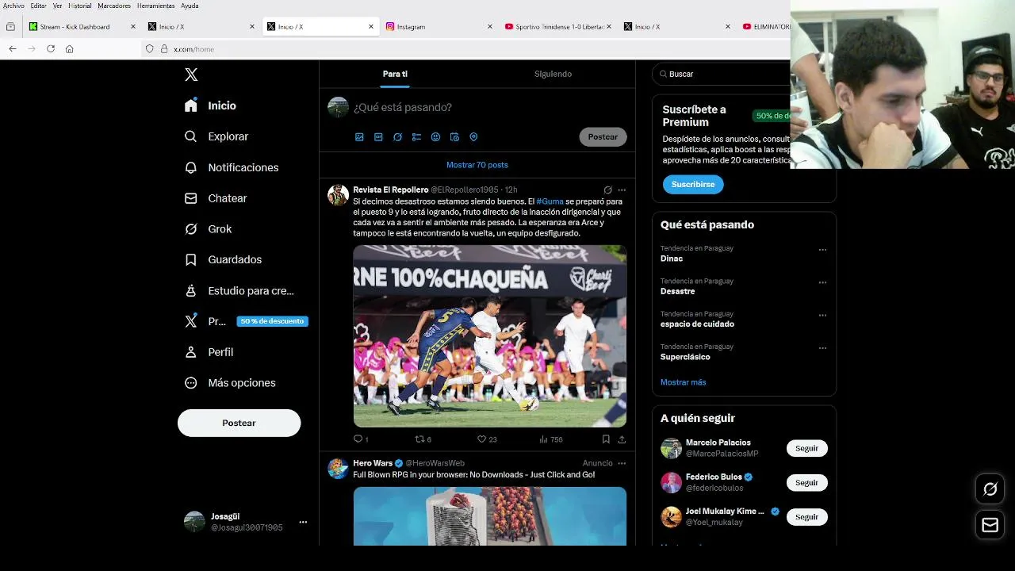Open Chatear messages in the sidebar
Image resolution: width=1015 pixels, height=571 pixels.
coord(215,198)
